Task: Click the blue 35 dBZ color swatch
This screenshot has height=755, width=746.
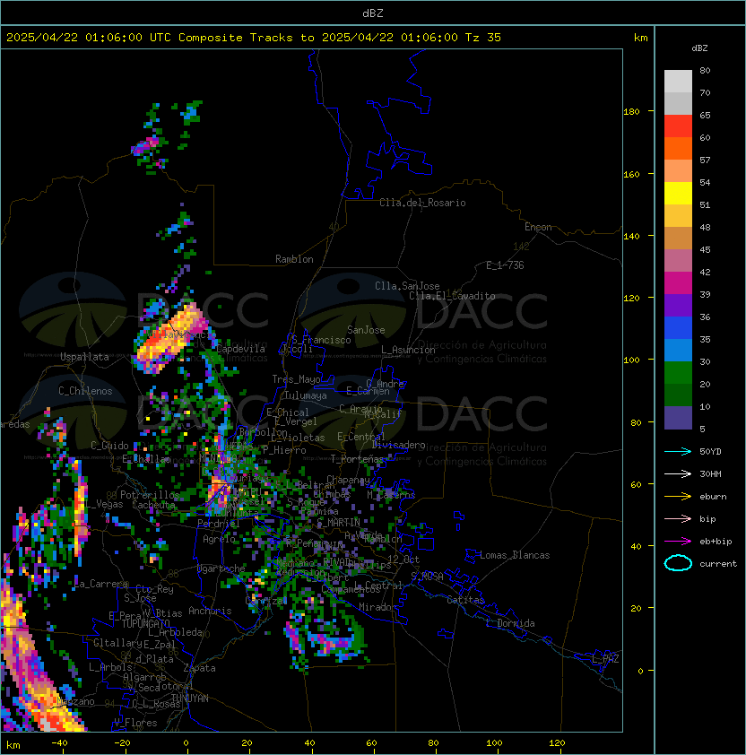Action: coord(678,327)
